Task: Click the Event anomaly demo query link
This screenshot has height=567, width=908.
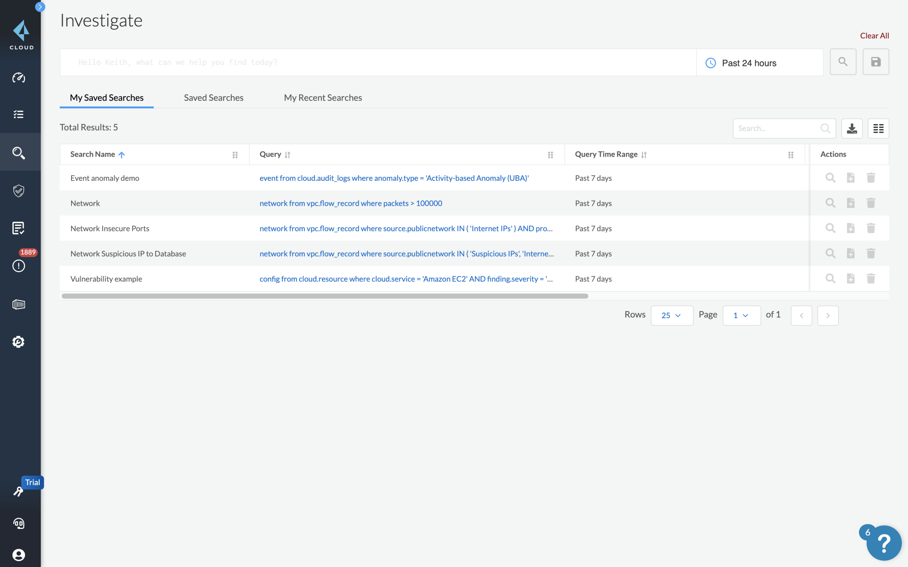Action: pyautogui.click(x=394, y=178)
